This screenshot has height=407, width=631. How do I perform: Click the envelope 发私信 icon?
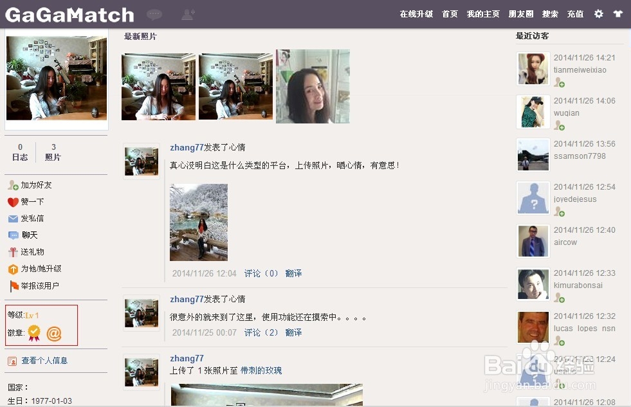[13, 219]
